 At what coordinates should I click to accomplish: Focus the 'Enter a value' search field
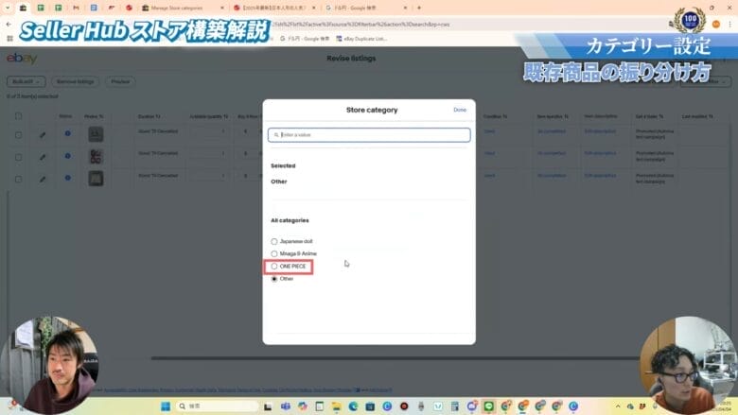(x=369, y=135)
